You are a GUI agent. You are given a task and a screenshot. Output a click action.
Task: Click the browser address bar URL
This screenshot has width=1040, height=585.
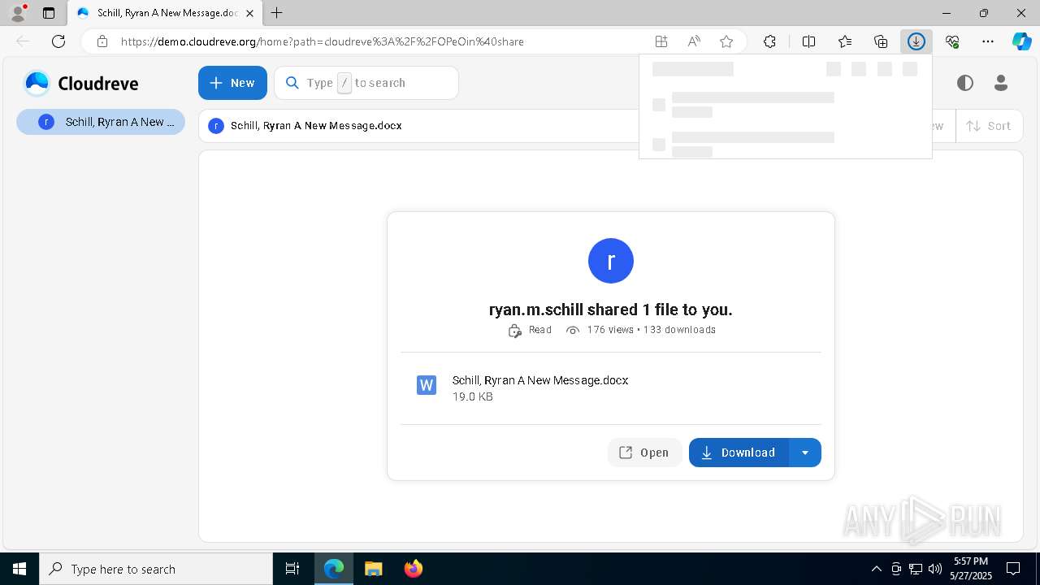323,41
